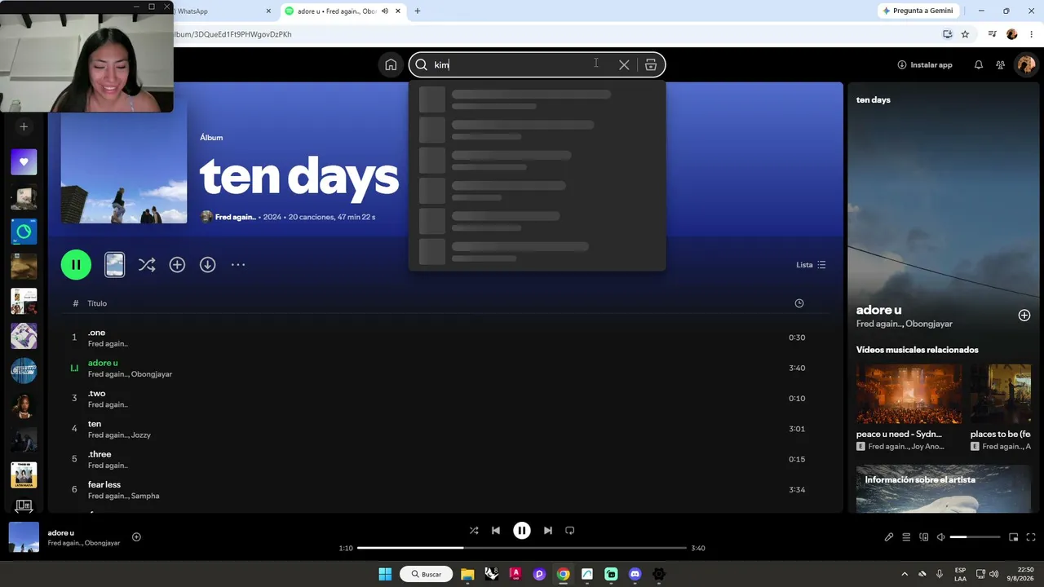Add 'adore u' to Liked in player bar

(136, 536)
